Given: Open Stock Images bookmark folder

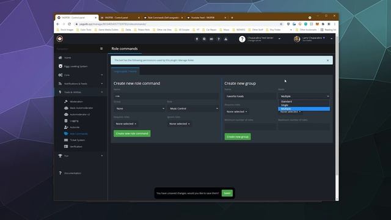Looking at the screenshot, I should [65, 30].
